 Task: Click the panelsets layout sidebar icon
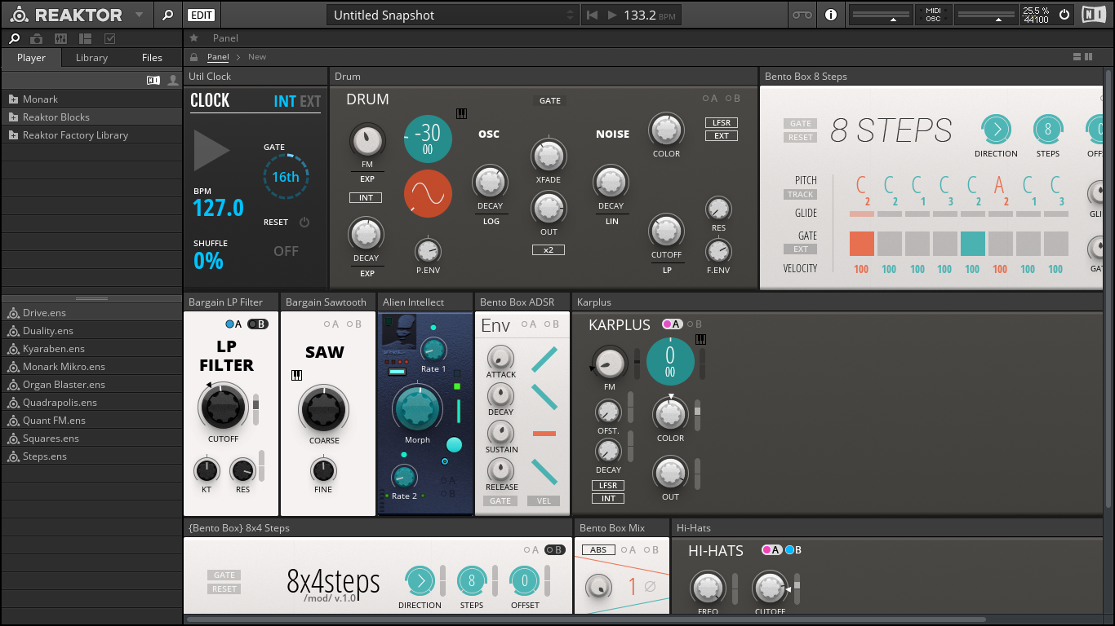[86, 38]
